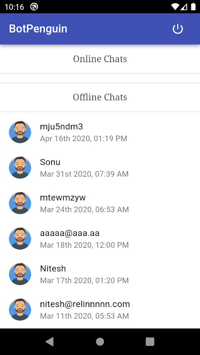This screenshot has height=355, width=200.
Task: Tap the Online Chats header
Action: pyautogui.click(x=100, y=59)
